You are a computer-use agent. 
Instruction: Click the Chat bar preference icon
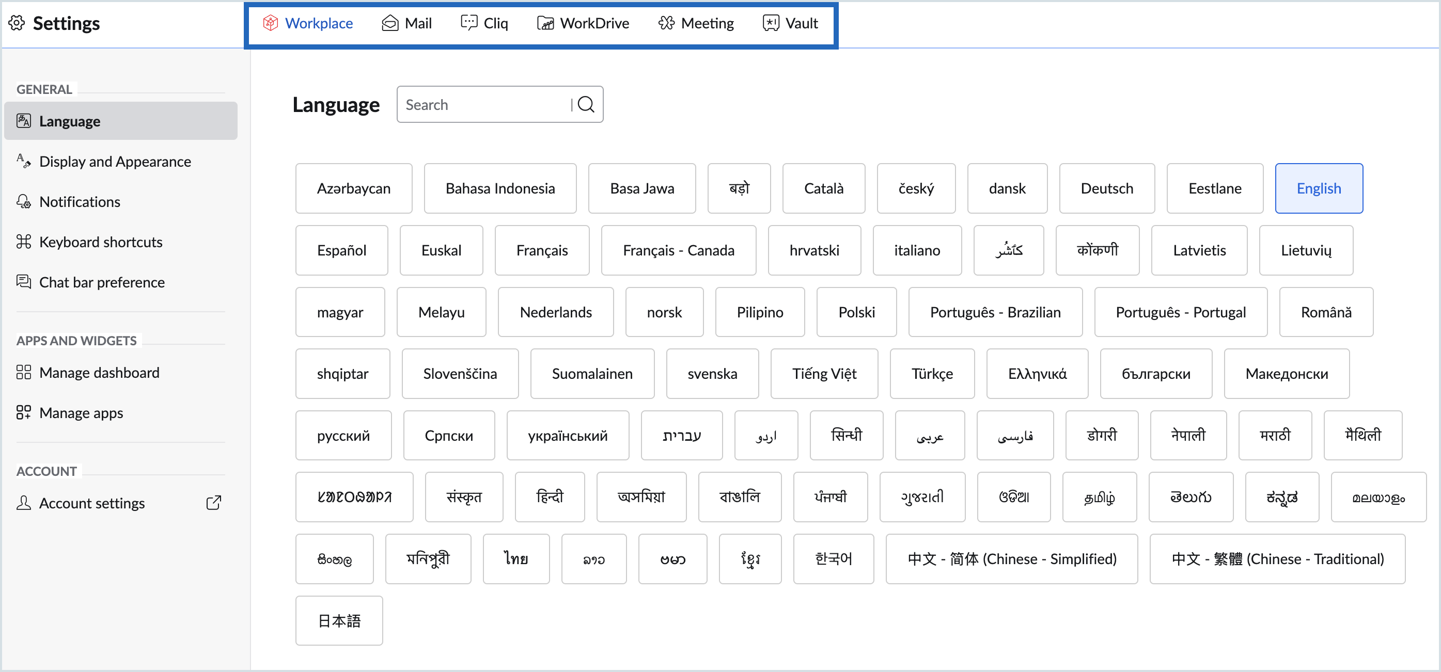tap(23, 282)
